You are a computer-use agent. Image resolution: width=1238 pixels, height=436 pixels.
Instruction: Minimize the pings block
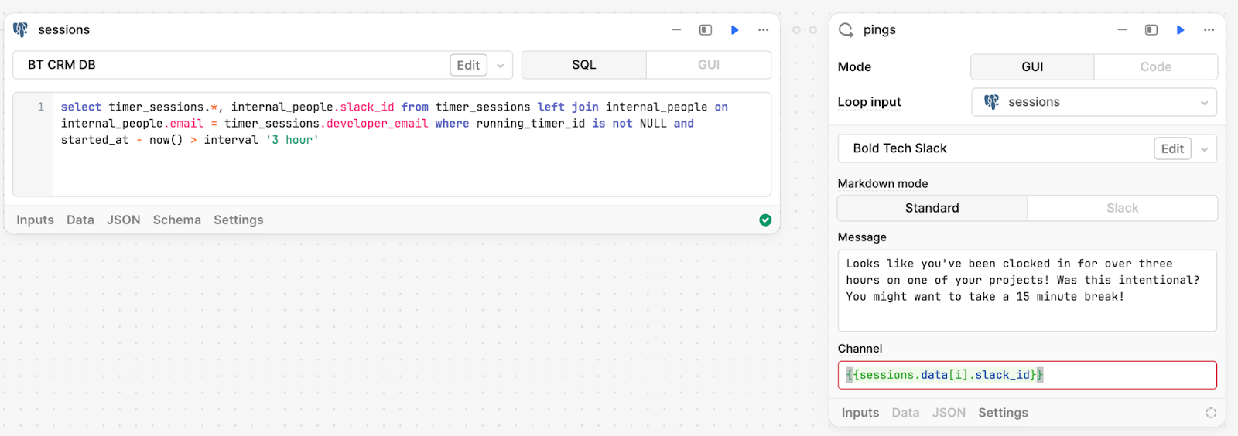pos(1122,29)
